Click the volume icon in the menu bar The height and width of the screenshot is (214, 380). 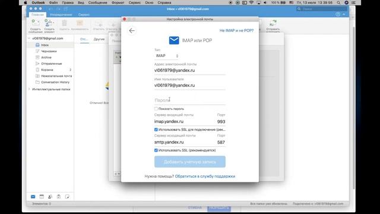point(265,2)
